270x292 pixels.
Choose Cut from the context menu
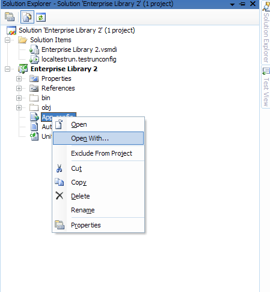click(x=98, y=168)
